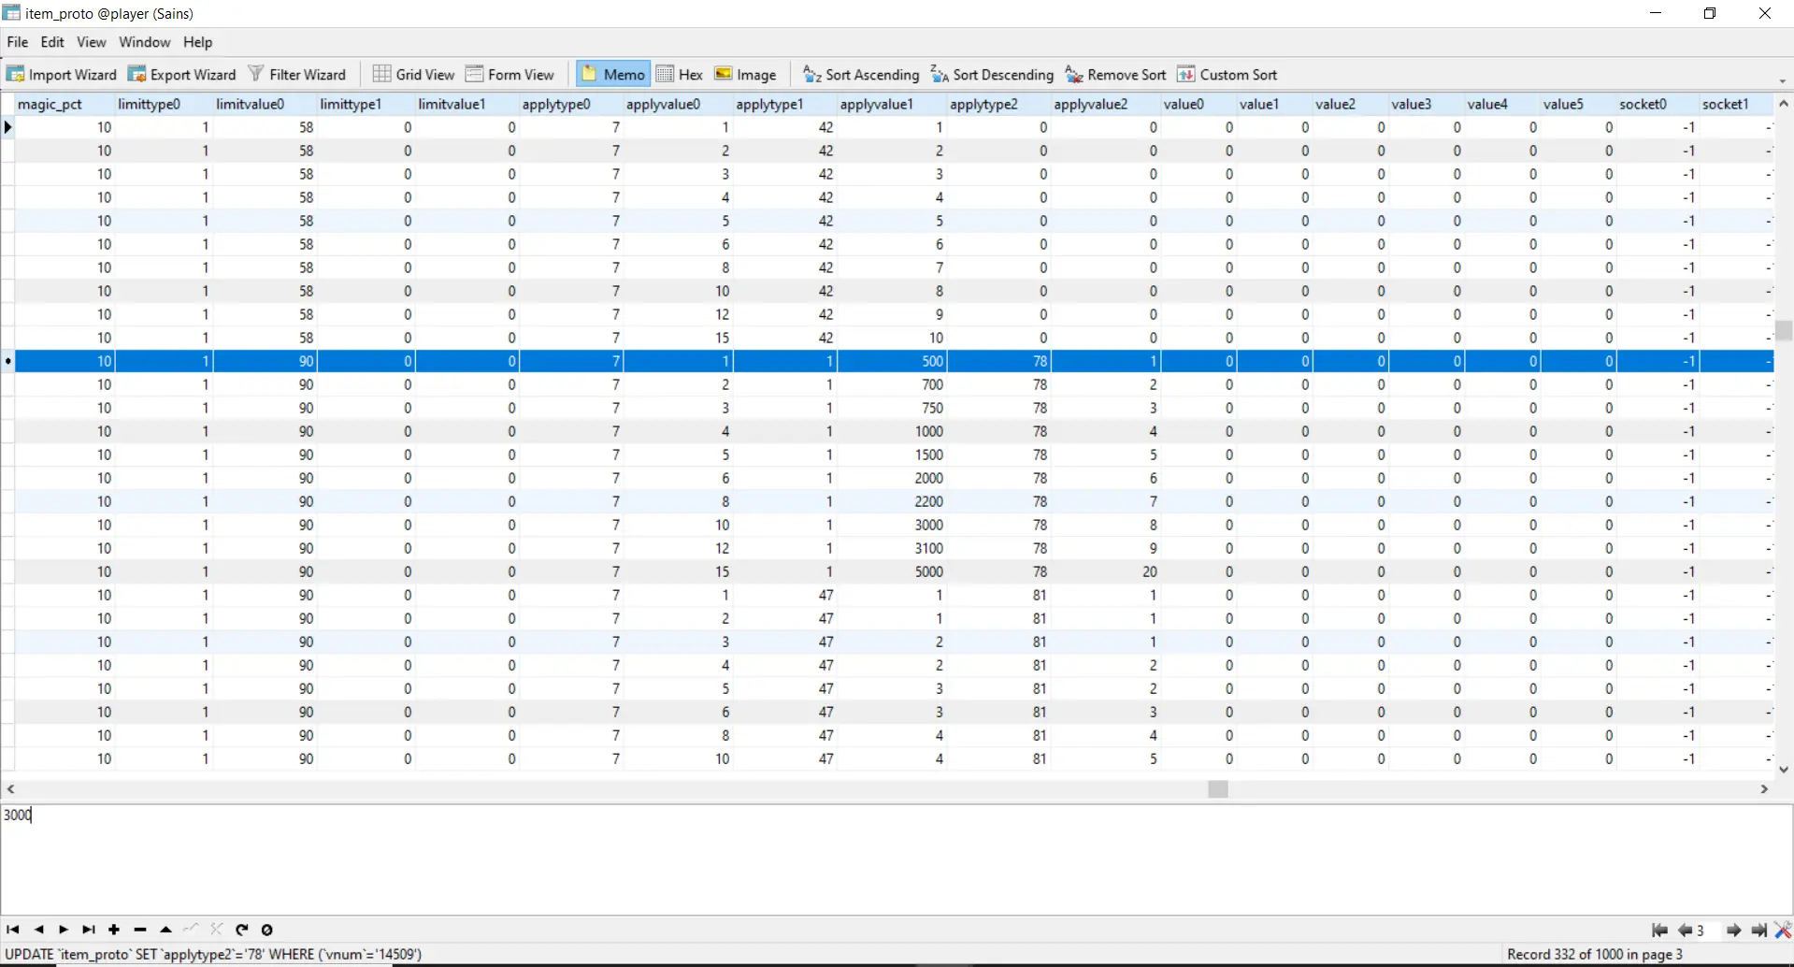Image resolution: width=1794 pixels, height=967 pixels.
Task: Toggle the Memo pane off
Action: pos(612,75)
